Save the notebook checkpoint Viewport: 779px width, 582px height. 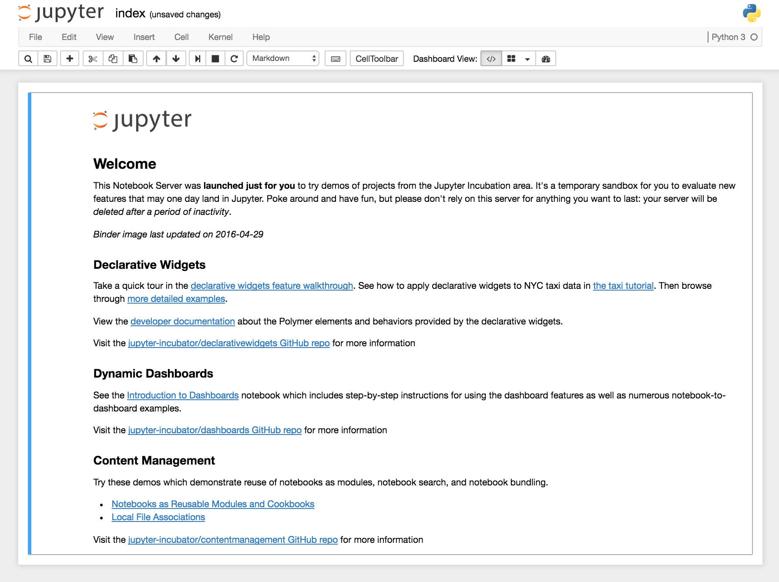pos(47,58)
